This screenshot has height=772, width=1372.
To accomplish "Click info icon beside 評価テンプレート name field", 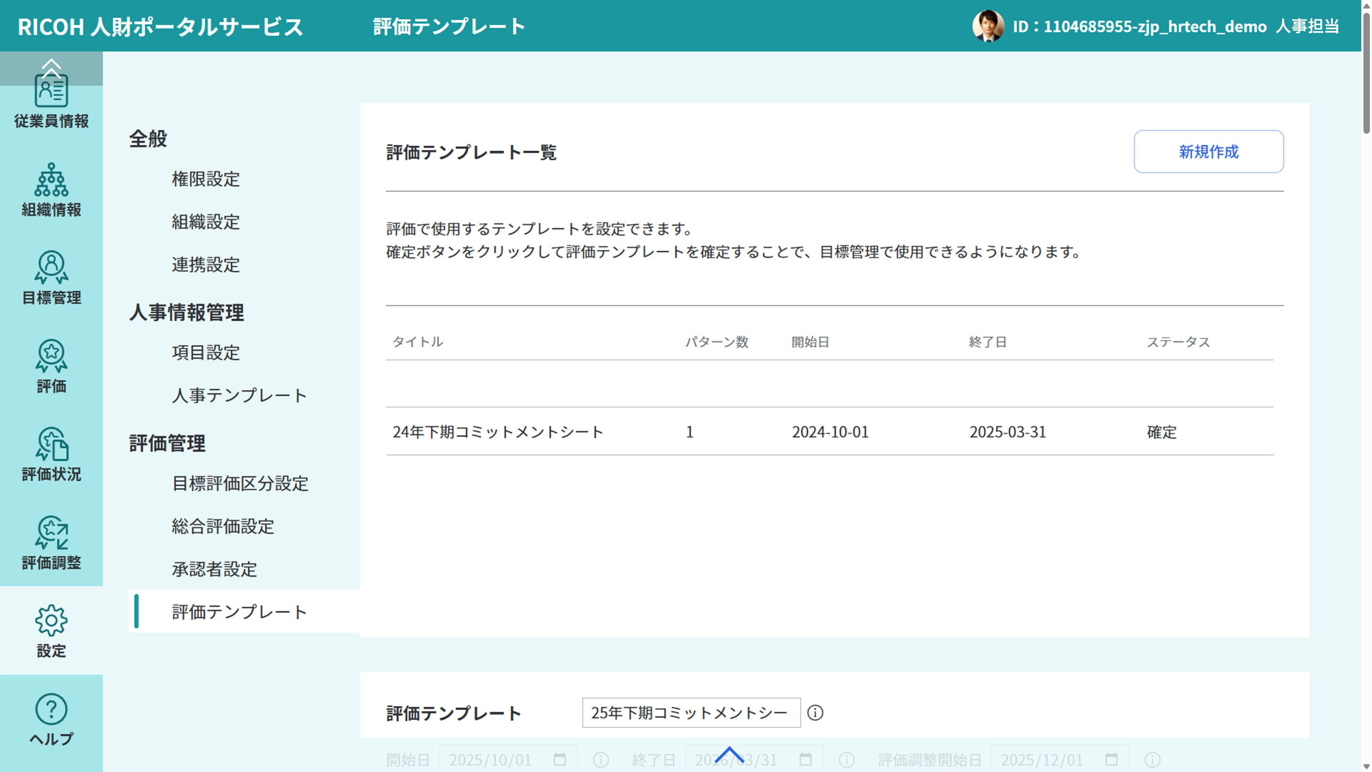I will [x=815, y=713].
